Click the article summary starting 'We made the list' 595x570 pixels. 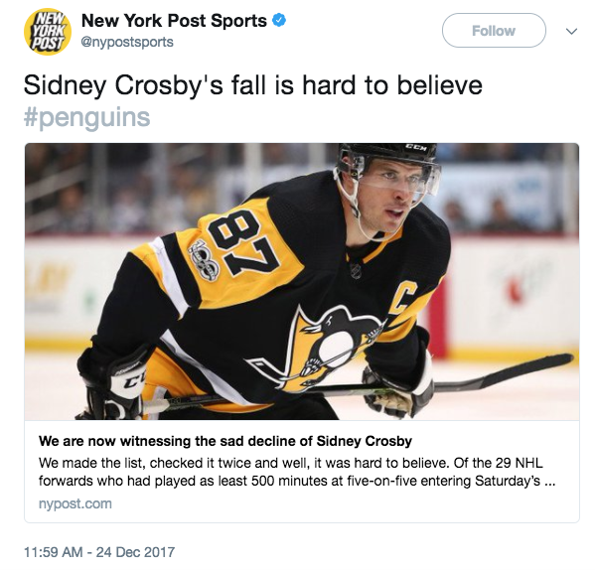[x=297, y=472]
